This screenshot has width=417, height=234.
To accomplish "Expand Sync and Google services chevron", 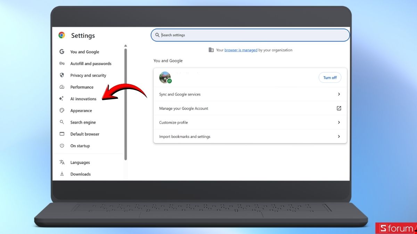I will click(339, 94).
